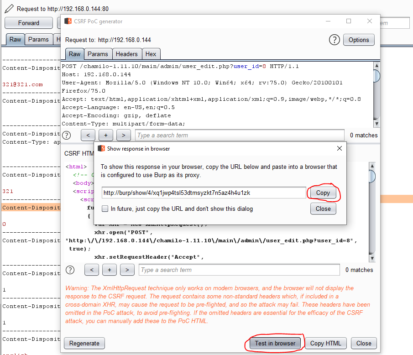This screenshot has height=355, width=413.
Task: Click Burp logo in Show response dialog title
Action: tap(101, 149)
